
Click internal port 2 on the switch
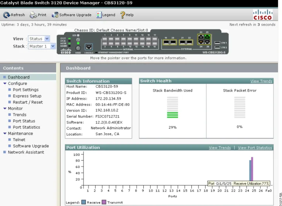[105, 44]
